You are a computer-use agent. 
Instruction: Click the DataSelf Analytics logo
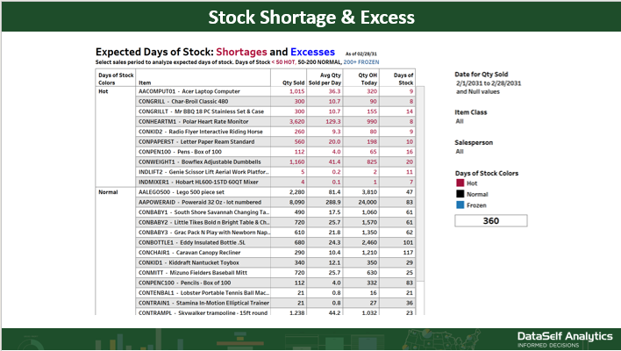[565, 339]
